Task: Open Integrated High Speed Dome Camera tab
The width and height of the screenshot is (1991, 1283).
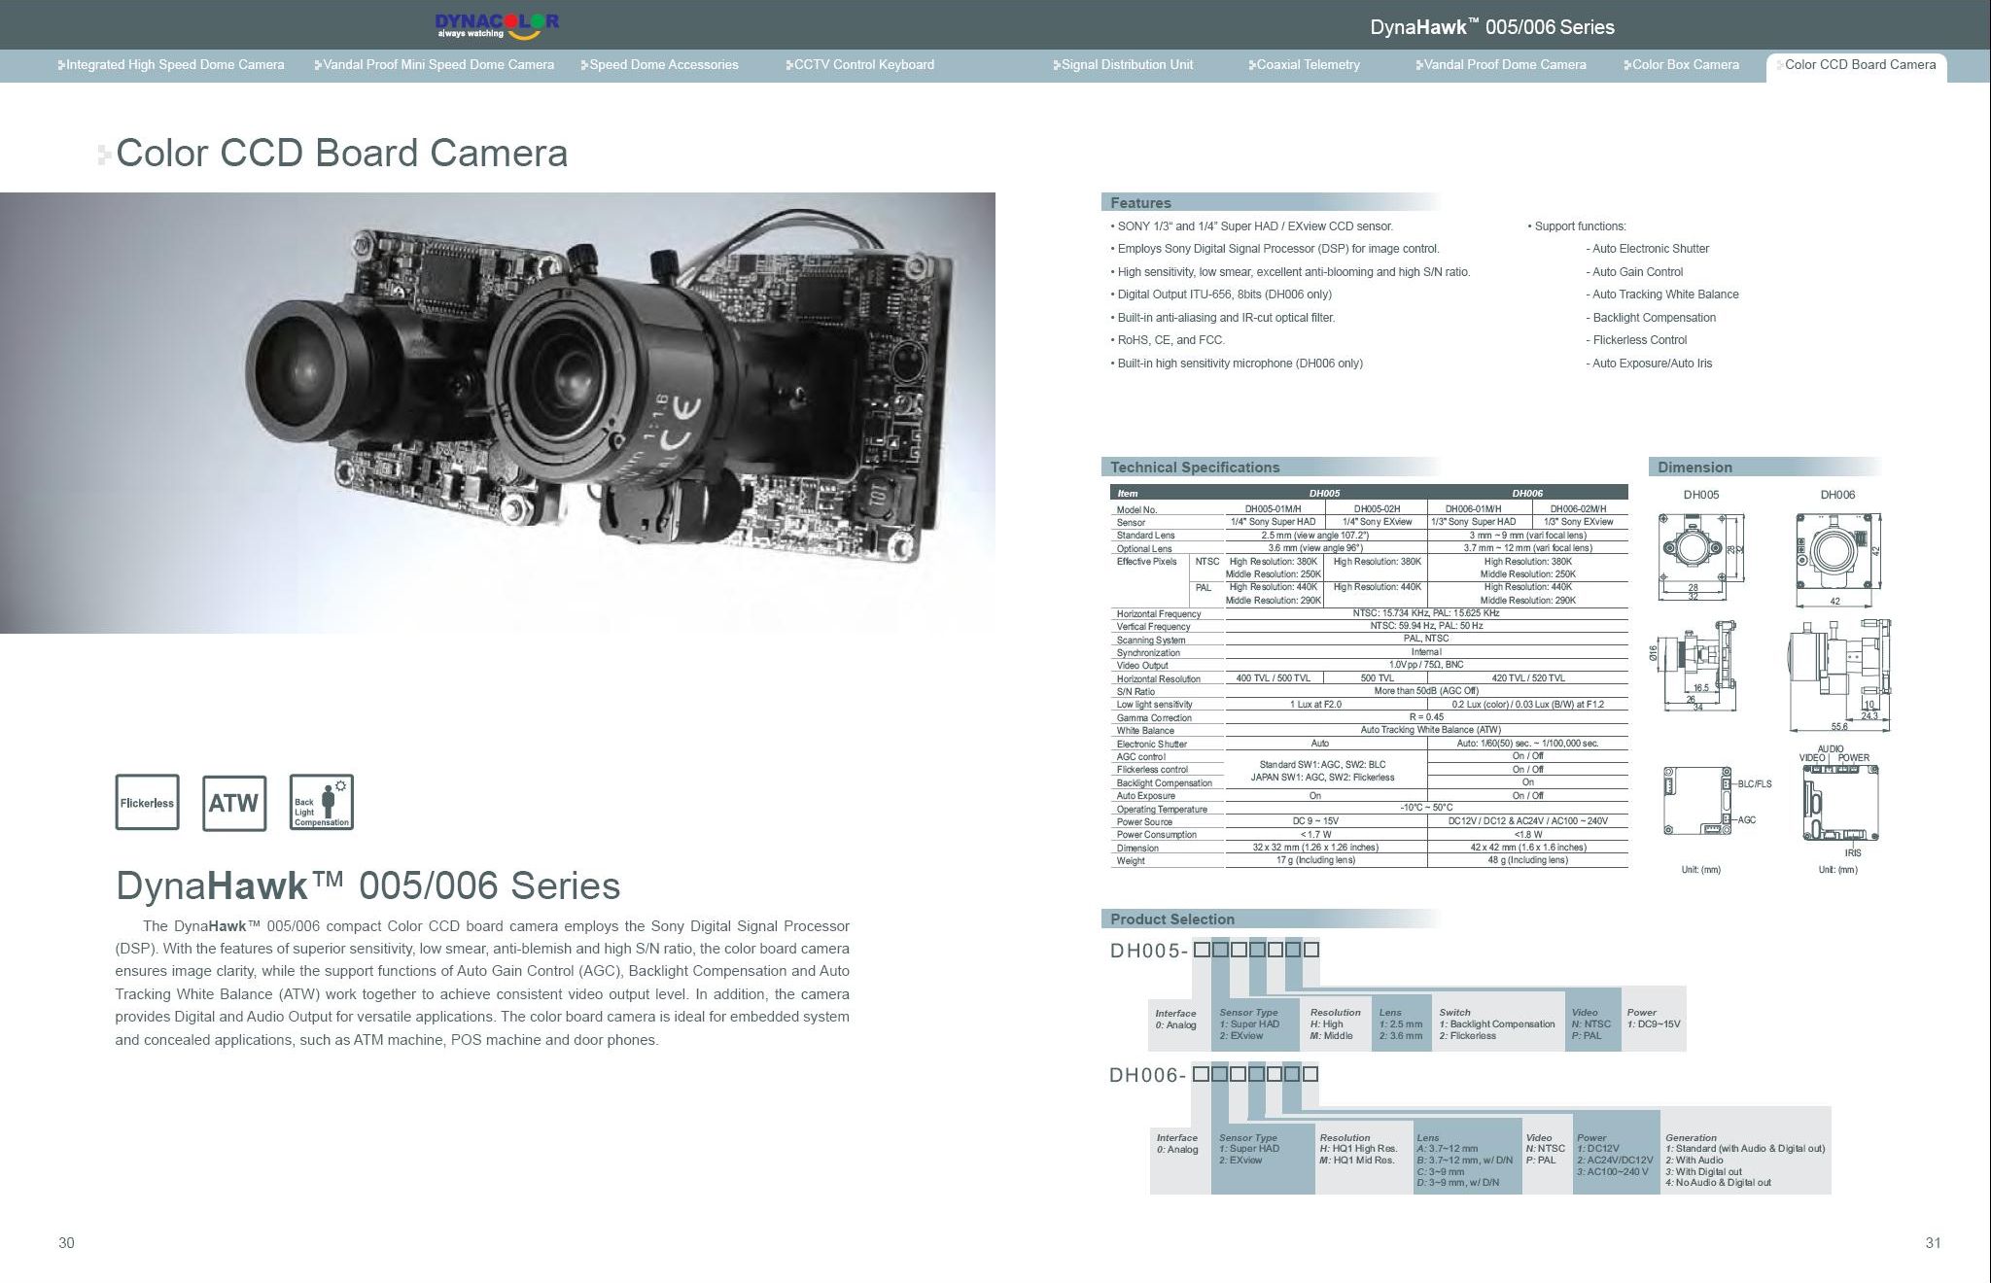Action: 171,65
